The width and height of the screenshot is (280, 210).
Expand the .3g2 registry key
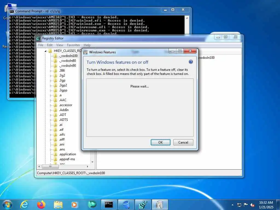click(x=51, y=76)
